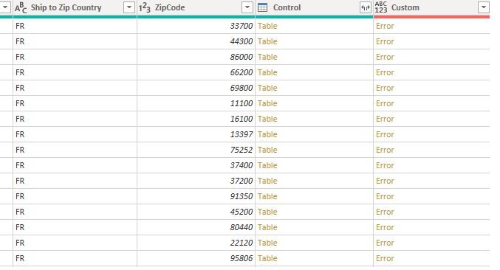The image size is (500, 270).
Task: View the Error in row 37400
Action: pyautogui.click(x=385, y=165)
